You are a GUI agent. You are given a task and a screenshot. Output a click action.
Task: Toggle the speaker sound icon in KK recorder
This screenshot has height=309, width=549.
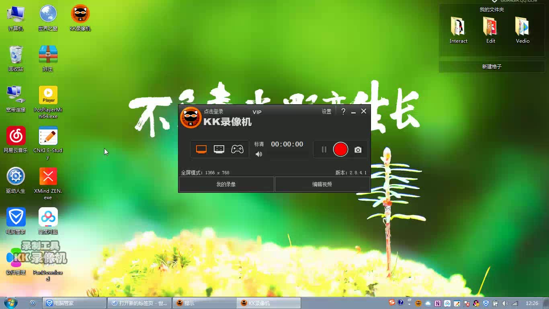(259, 154)
